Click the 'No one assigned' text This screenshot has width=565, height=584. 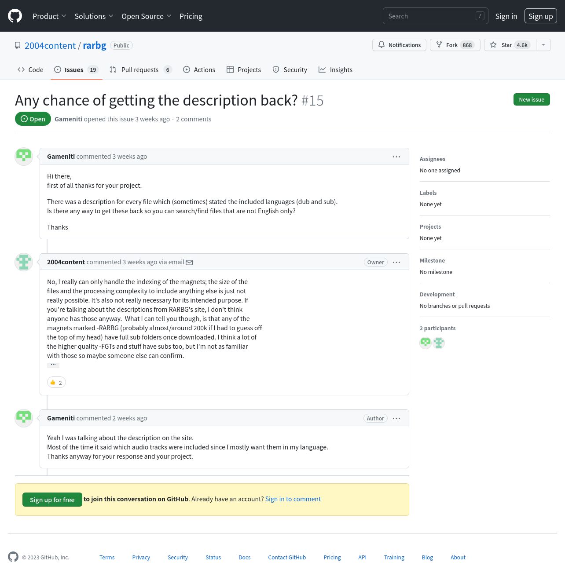coord(440,171)
